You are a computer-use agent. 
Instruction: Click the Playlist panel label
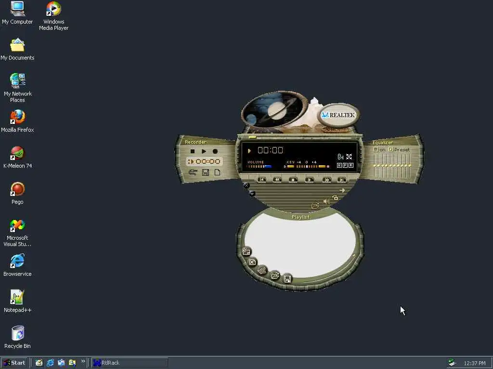(300, 217)
